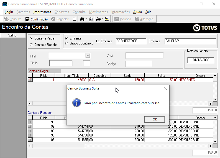Click scroll down arrow in Contas a Receber grid
This screenshot has height=158, width=220.
pyautogui.click(x=215, y=141)
